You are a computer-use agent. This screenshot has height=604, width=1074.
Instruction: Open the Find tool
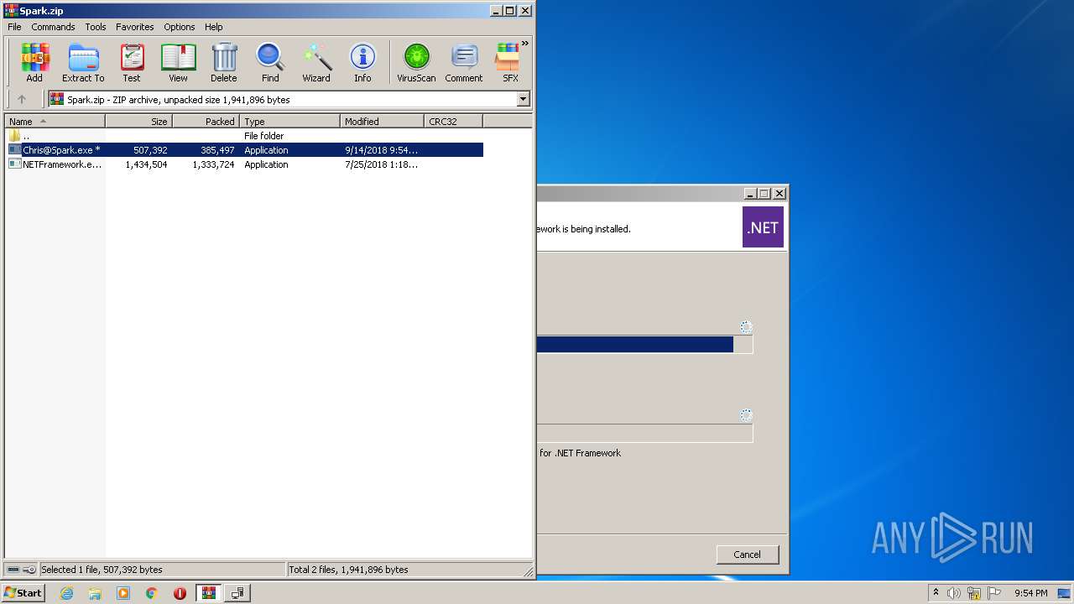coord(270,63)
